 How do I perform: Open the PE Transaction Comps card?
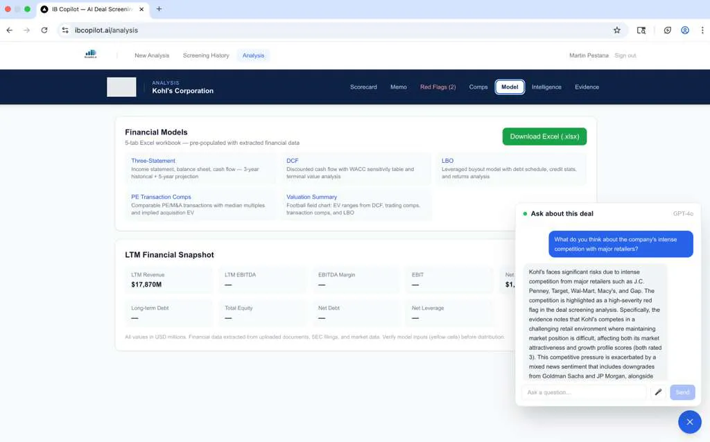click(200, 204)
